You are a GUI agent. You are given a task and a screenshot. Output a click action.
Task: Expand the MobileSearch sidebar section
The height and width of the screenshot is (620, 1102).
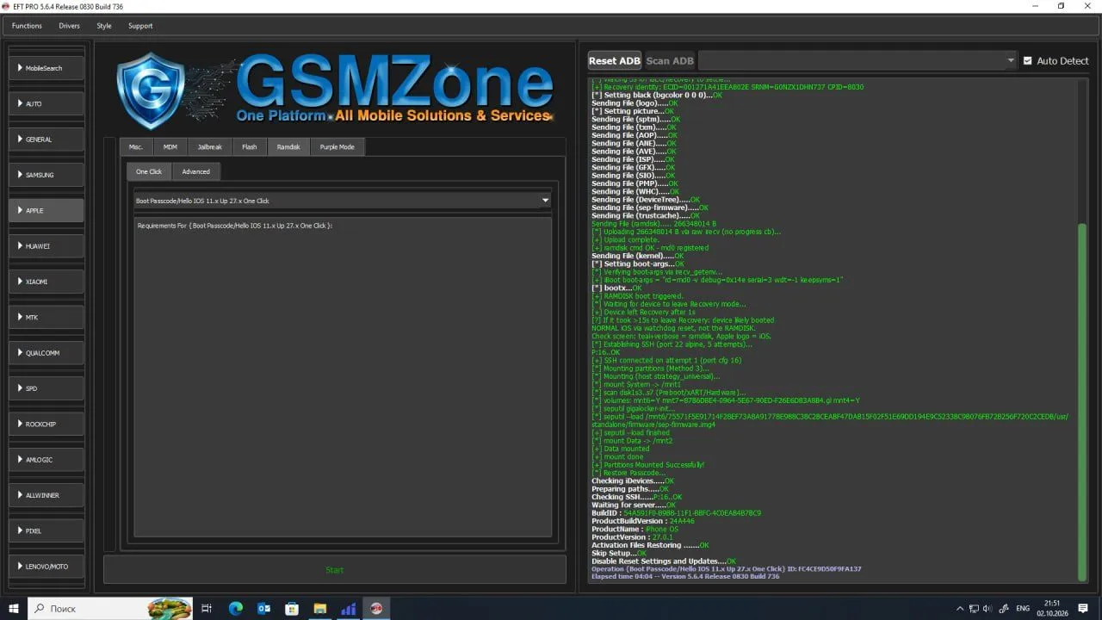click(46, 68)
